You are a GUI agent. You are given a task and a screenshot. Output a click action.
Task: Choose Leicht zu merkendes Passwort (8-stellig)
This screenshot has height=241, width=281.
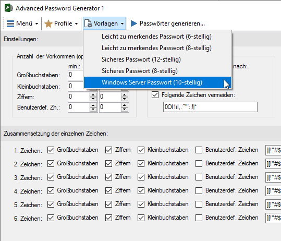click(157, 48)
